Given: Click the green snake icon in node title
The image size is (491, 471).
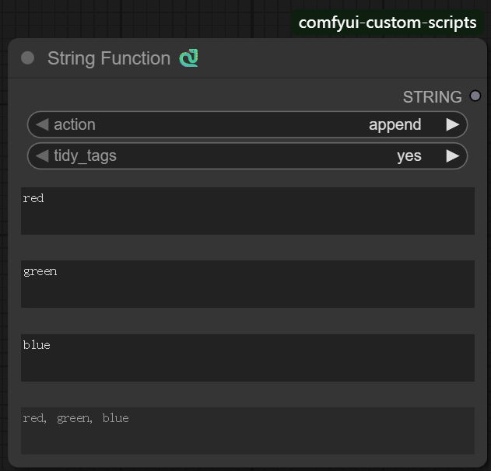Looking at the screenshot, I should point(188,58).
